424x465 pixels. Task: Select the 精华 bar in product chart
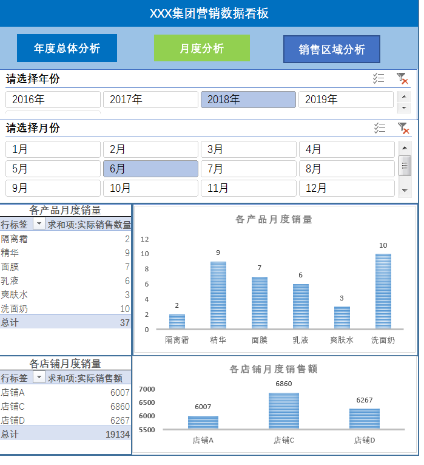pos(218,295)
